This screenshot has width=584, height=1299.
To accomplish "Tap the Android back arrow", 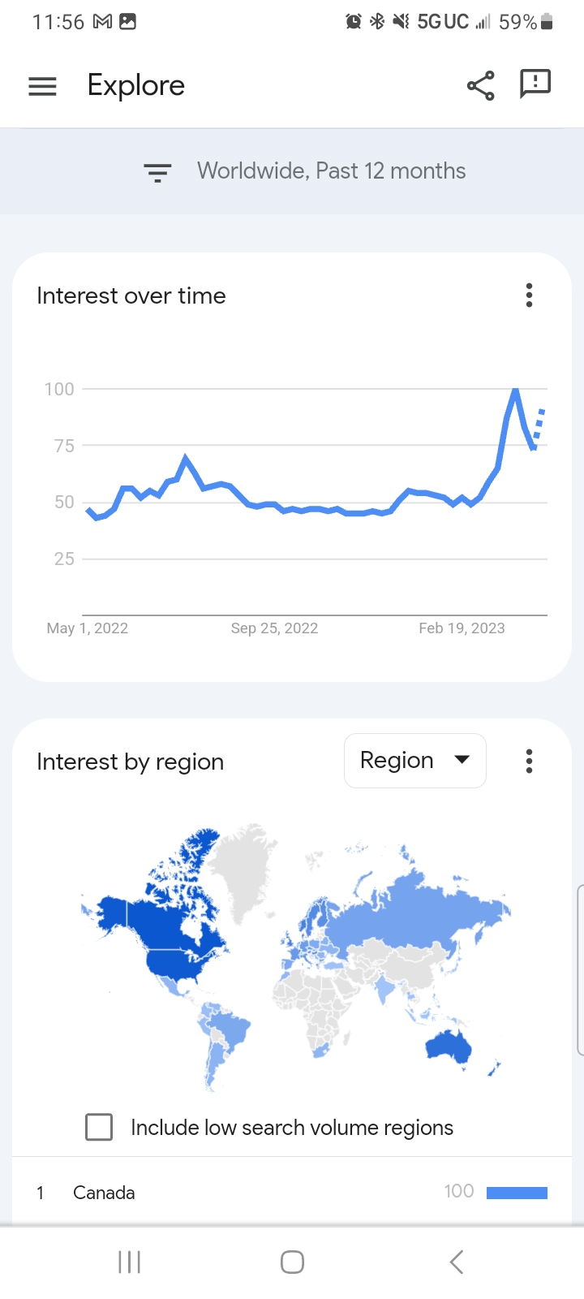I will tap(457, 1262).
